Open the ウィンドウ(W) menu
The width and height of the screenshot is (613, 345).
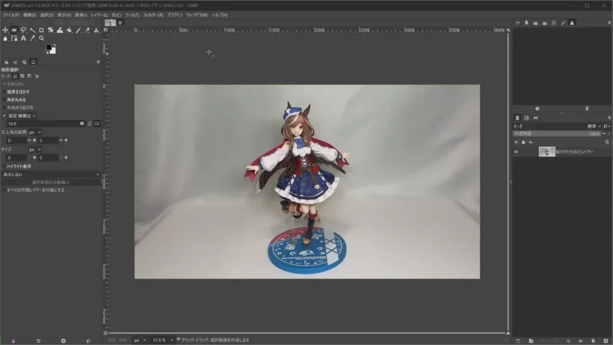click(x=196, y=15)
